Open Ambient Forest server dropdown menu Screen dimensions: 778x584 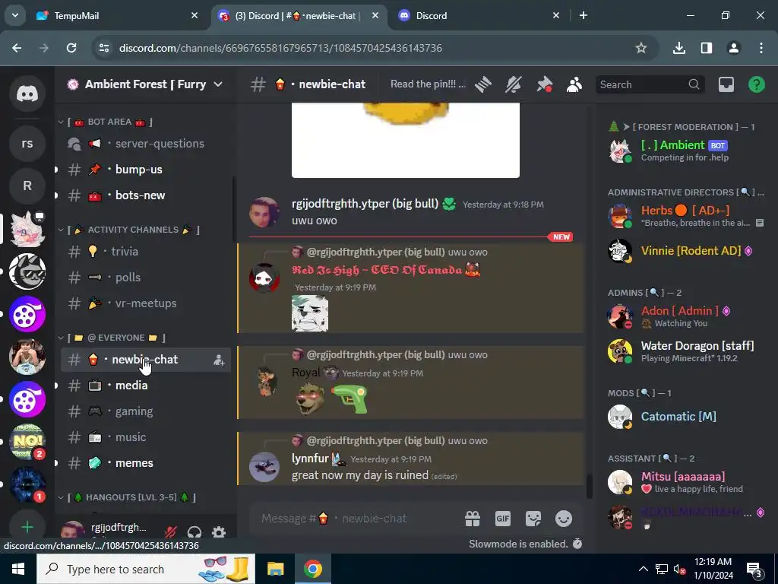click(145, 84)
